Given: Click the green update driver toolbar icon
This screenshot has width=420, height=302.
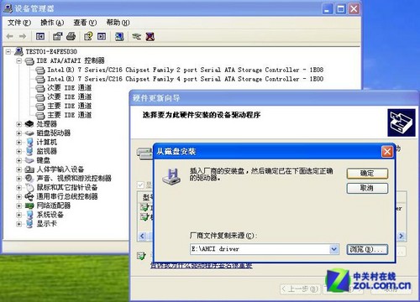Looking at the screenshot, I should click(137, 36).
